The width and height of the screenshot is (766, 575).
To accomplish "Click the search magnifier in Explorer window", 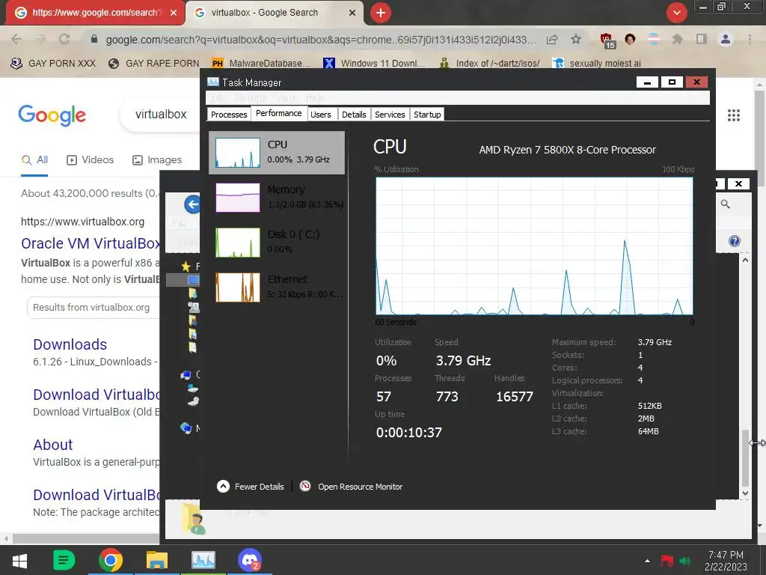I will pos(726,204).
